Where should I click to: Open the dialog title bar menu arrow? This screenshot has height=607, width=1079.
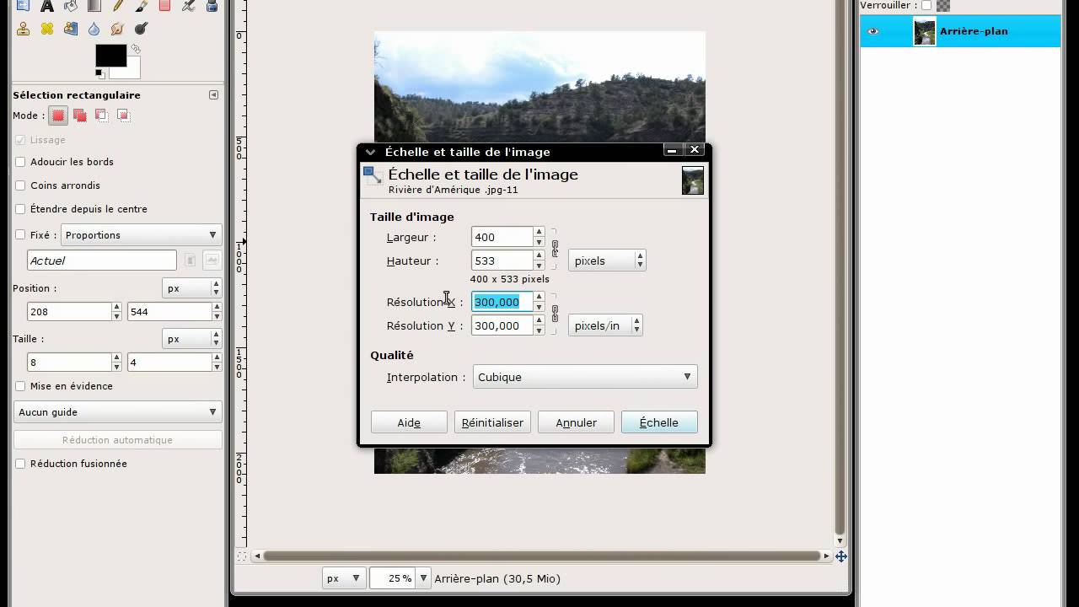(370, 152)
